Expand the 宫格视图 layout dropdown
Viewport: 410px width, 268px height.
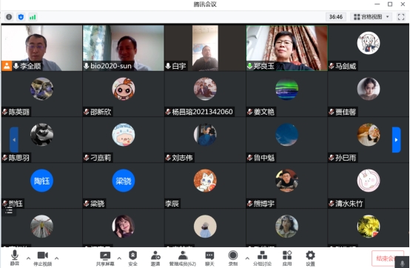372,17
